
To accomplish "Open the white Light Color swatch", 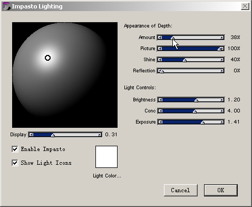I will click(x=106, y=157).
